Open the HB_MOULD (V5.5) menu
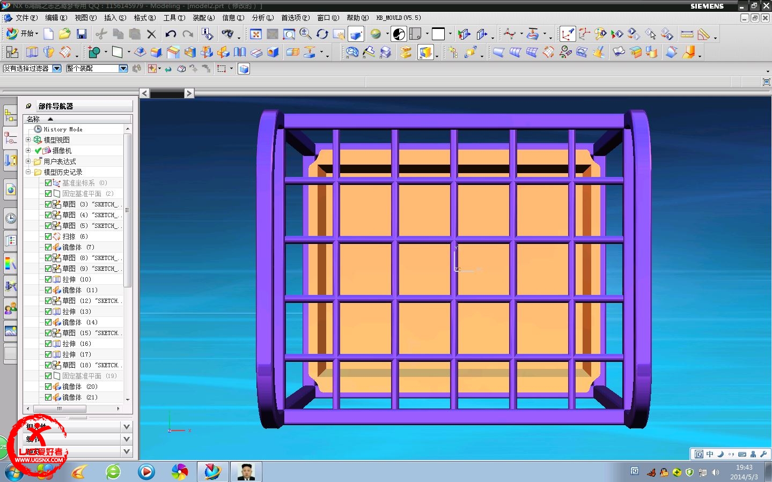 [x=399, y=18]
